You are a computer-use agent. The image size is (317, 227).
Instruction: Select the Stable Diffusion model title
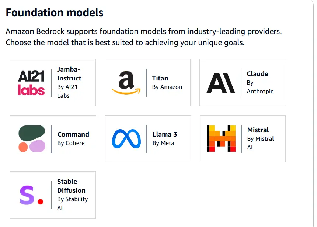click(71, 186)
